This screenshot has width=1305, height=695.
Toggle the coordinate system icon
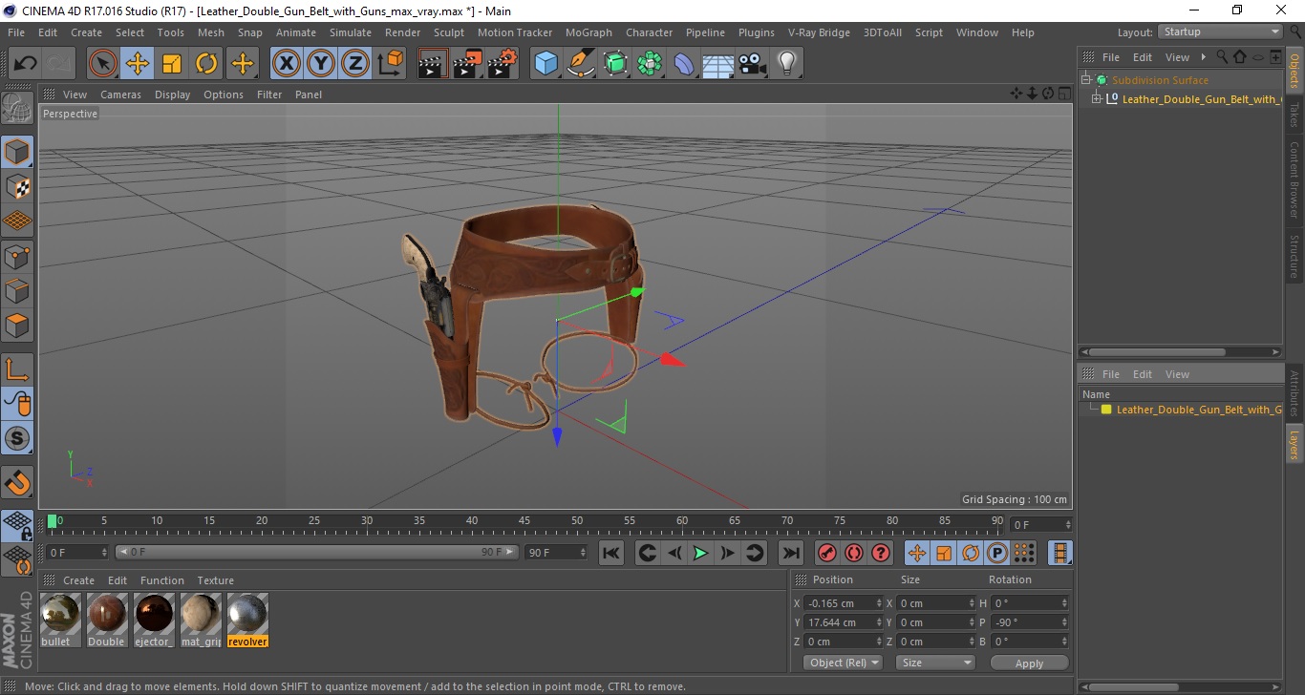(x=391, y=64)
